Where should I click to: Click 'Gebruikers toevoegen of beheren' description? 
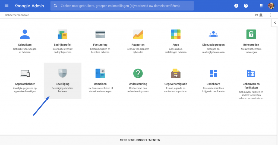(25, 51)
